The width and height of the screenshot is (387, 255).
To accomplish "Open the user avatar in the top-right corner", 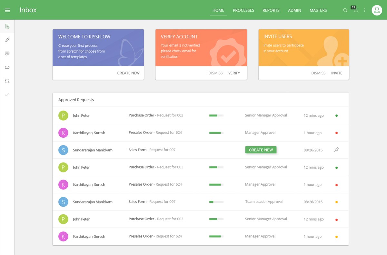I will [377, 10].
